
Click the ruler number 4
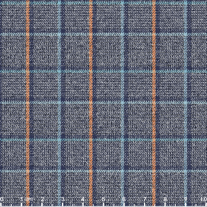coord(83,199)
